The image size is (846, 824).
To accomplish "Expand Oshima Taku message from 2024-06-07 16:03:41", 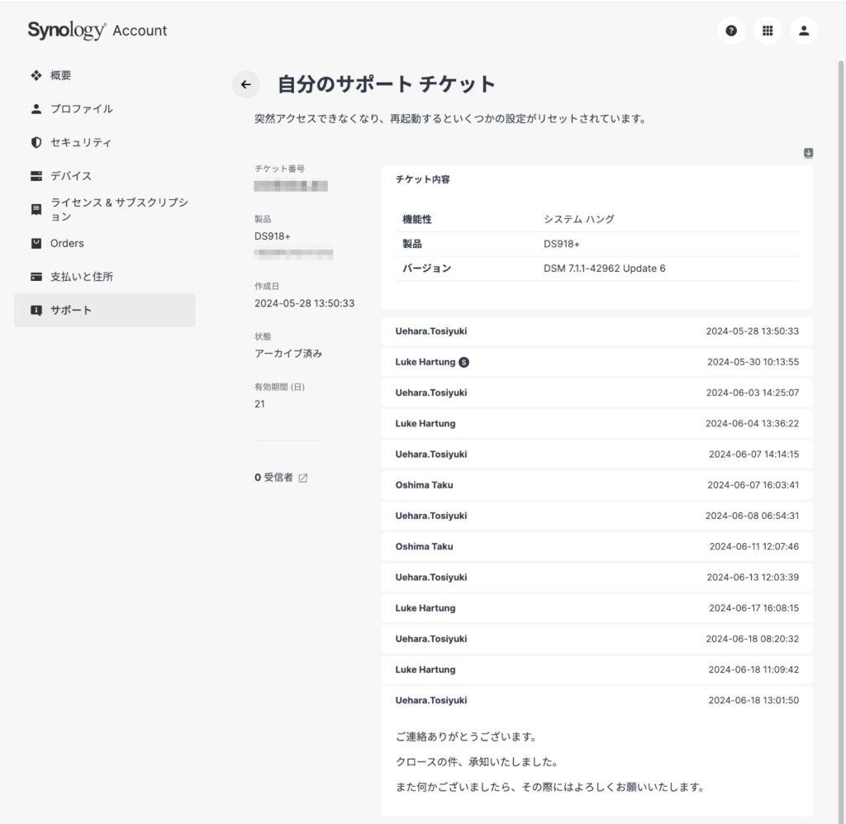I will click(596, 485).
